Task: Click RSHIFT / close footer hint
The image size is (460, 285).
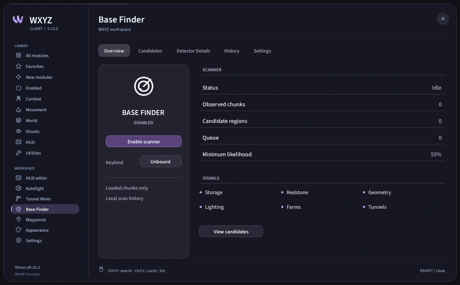Action: 432,270
